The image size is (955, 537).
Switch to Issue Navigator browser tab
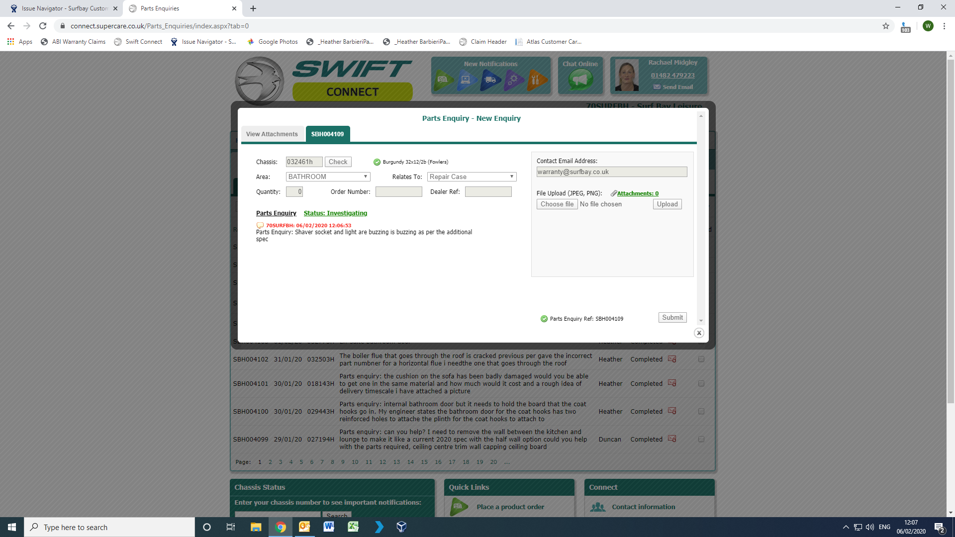[x=65, y=8]
